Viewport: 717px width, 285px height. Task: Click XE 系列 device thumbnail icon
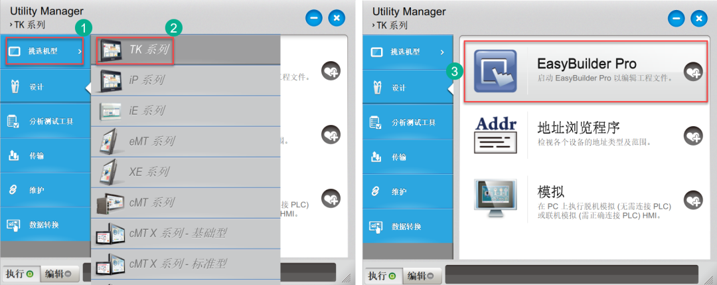pyautogui.click(x=110, y=173)
